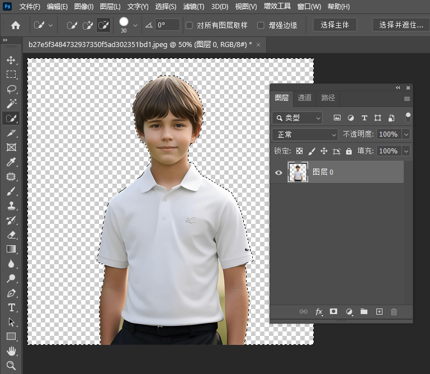
Task: Select the Crop tool
Action: (x=11, y=133)
